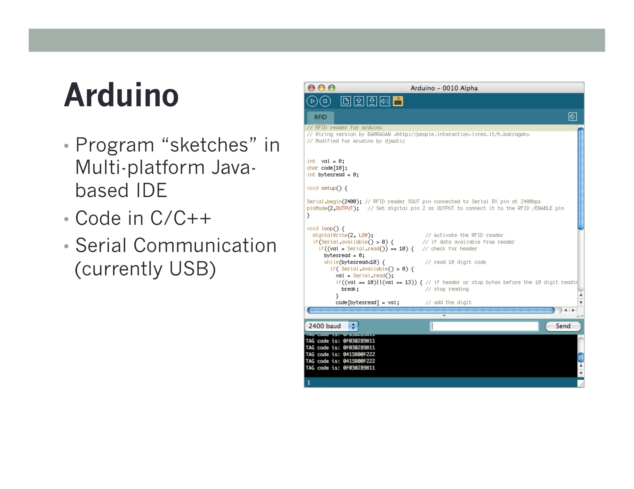Select the RFID sketch tab

point(320,117)
